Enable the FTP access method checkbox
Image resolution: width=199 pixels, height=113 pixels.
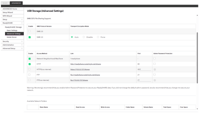[29, 75]
